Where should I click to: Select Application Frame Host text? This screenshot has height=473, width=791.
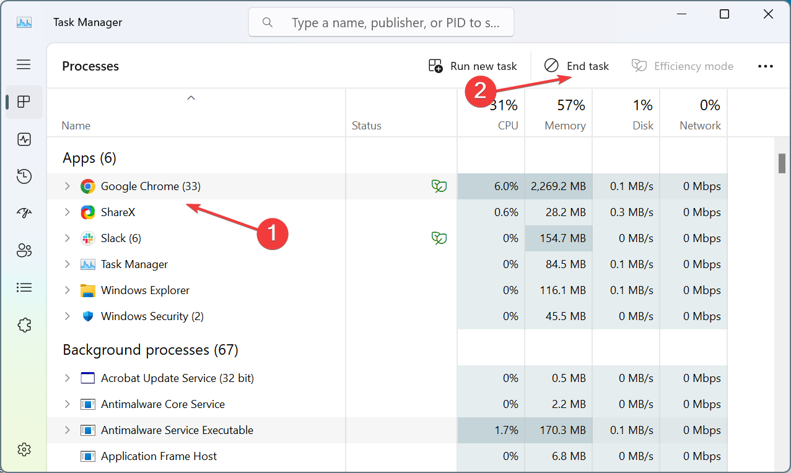[159, 456]
